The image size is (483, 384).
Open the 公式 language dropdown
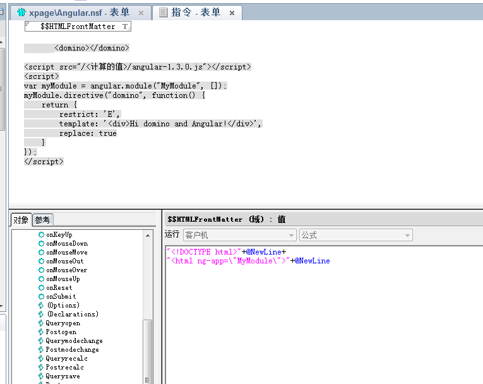pos(356,235)
